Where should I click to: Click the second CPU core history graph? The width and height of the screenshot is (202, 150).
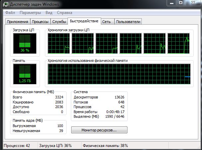tap(83, 43)
